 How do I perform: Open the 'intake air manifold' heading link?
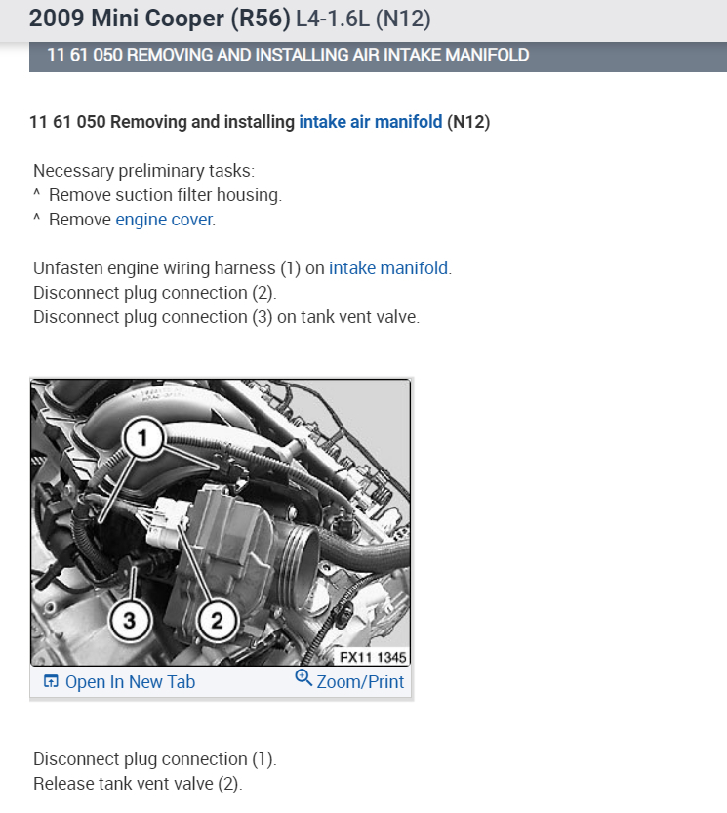coord(370,122)
